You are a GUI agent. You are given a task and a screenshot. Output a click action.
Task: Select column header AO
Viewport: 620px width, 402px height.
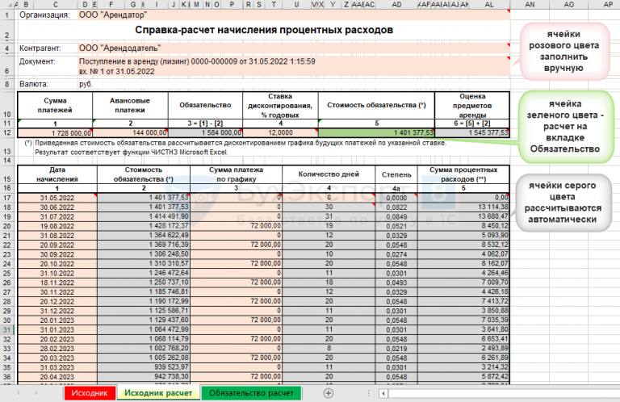pos(568,4)
